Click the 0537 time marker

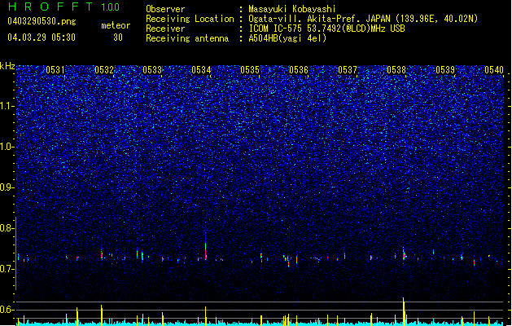pyautogui.click(x=348, y=70)
